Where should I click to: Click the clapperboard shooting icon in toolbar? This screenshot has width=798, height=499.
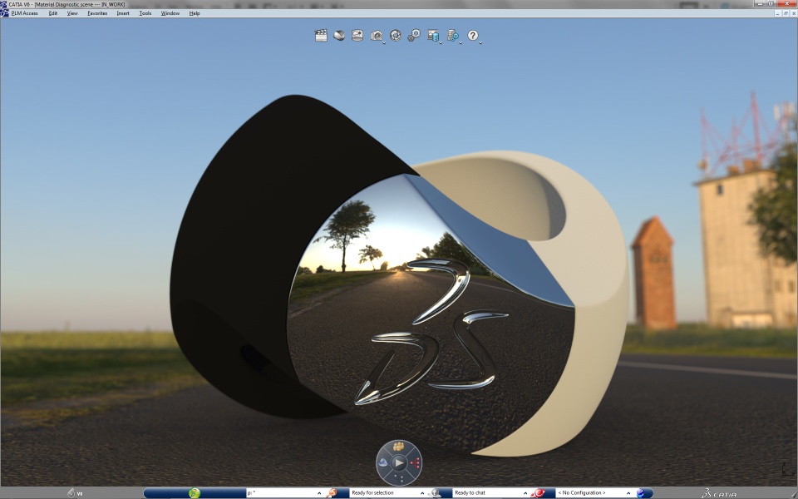pyautogui.click(x=321, y=35)
